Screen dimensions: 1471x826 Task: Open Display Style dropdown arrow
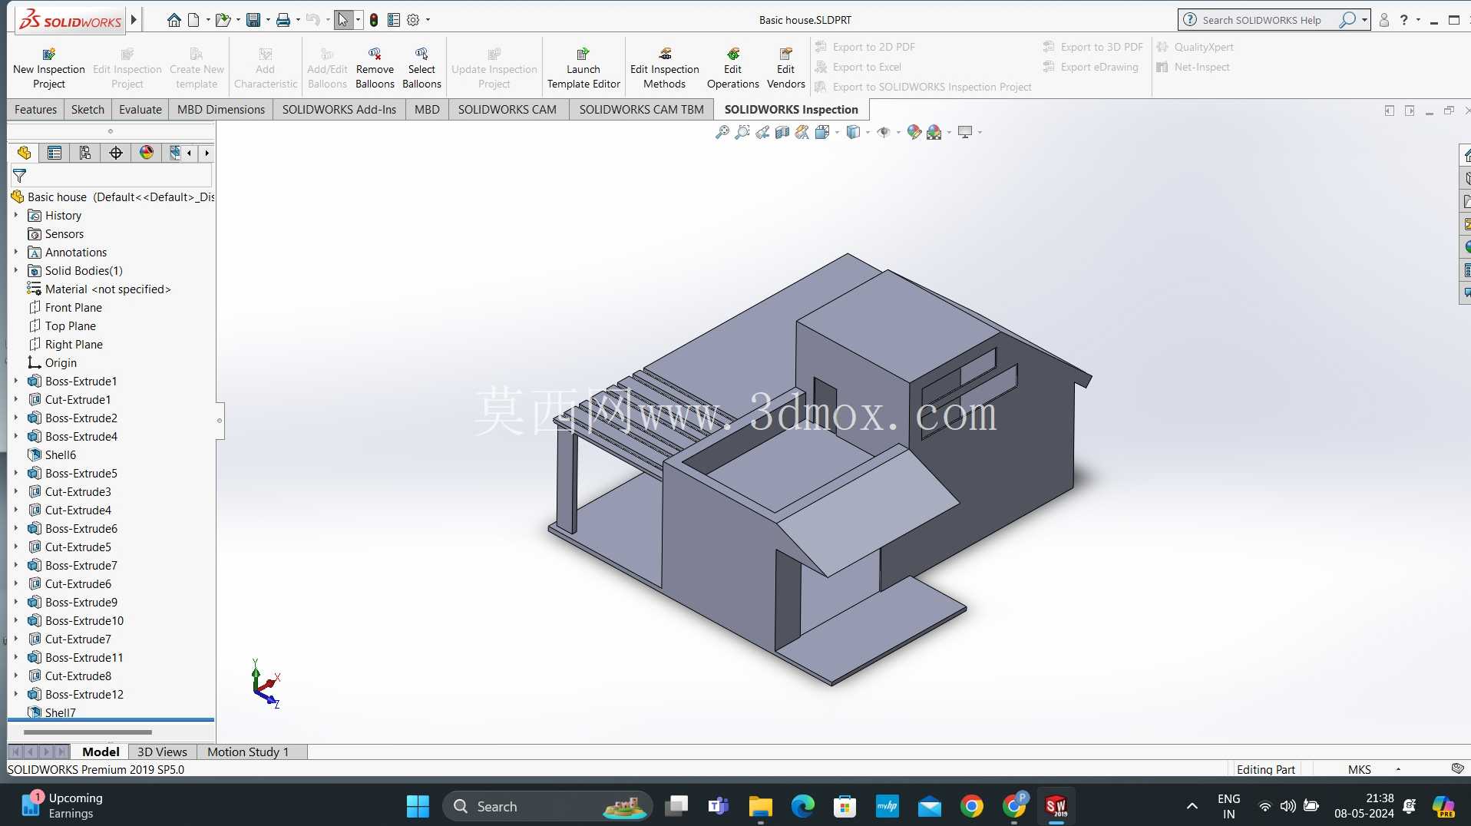[868, 132]
